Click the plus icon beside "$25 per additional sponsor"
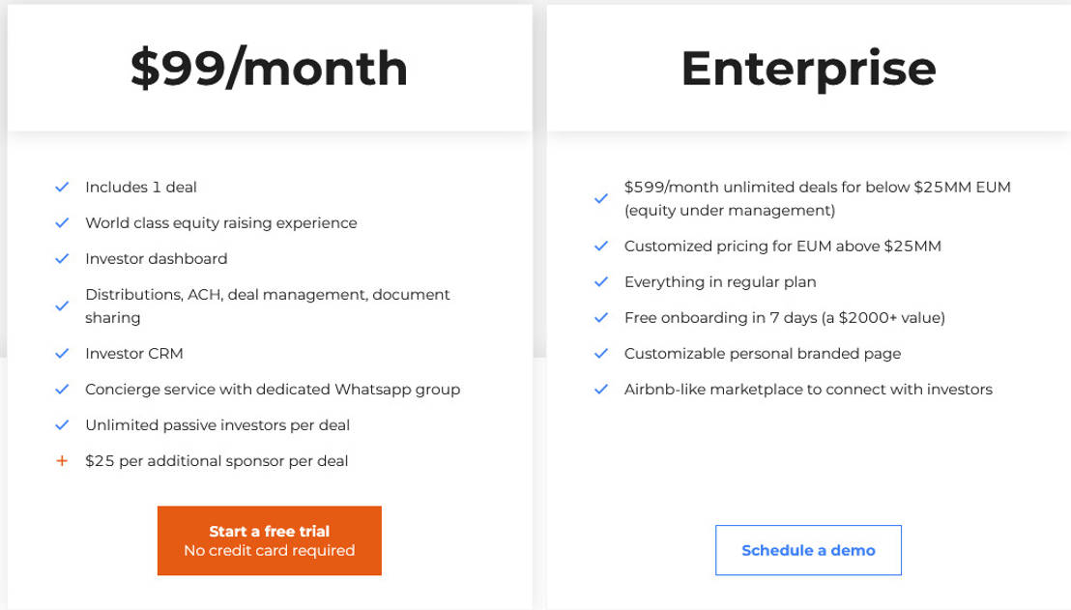Viewport: 1071px width, 610px height. point(62,460)
